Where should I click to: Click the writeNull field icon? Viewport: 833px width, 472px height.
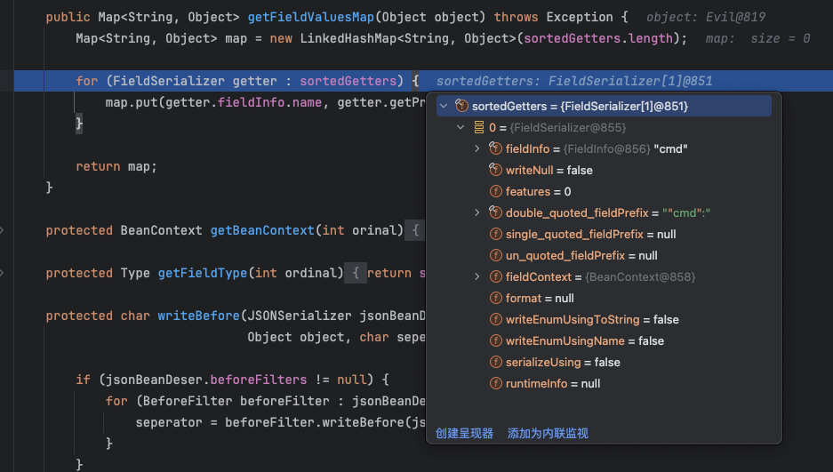(x=496, y=171)
